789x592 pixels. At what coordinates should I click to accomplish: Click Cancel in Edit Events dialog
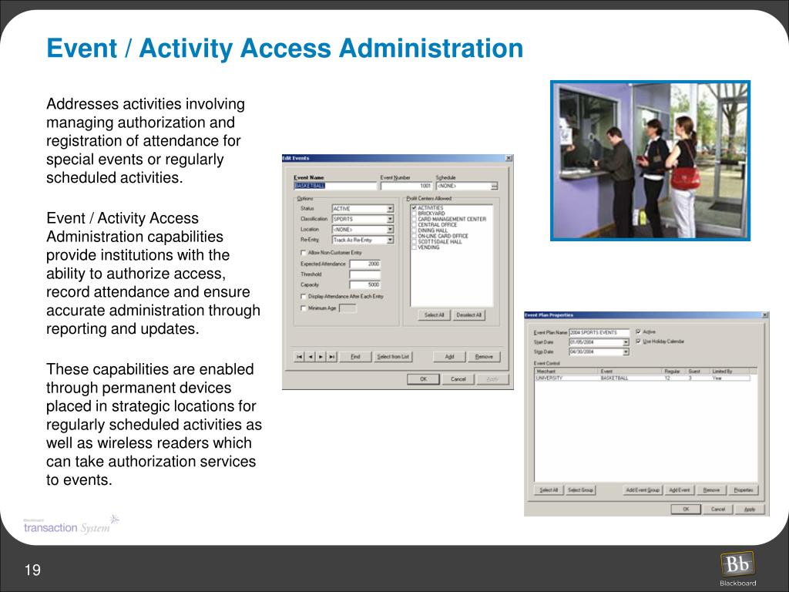coord(458,379)
